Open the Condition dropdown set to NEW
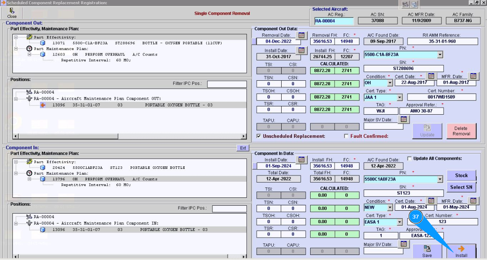The image size is (487, 262). click(390, 207)
